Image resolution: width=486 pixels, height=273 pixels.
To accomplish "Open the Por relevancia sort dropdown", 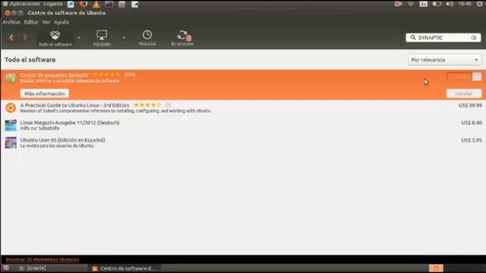I will click(x=445, y=60).
